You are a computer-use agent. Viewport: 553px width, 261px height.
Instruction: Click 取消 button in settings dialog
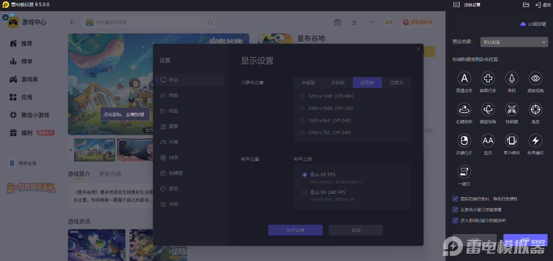[356, 230]
